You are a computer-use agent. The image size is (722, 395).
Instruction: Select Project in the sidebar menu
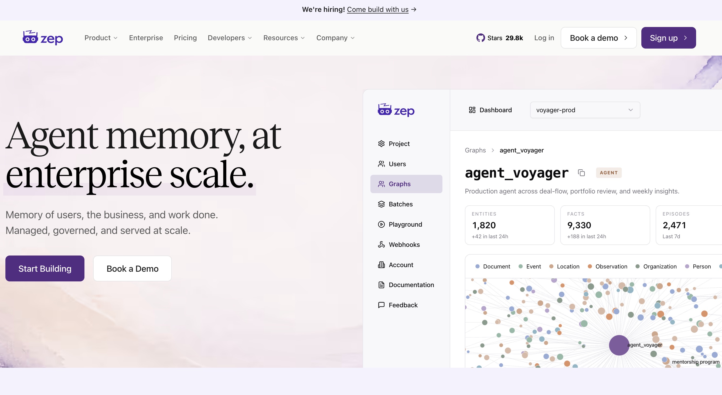[x=406, y=144]
